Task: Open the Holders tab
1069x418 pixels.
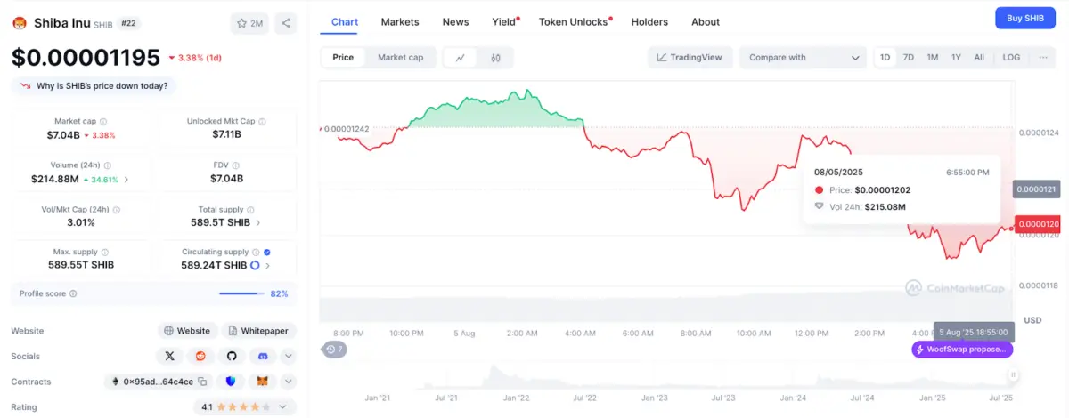Action: click(649, 21)
